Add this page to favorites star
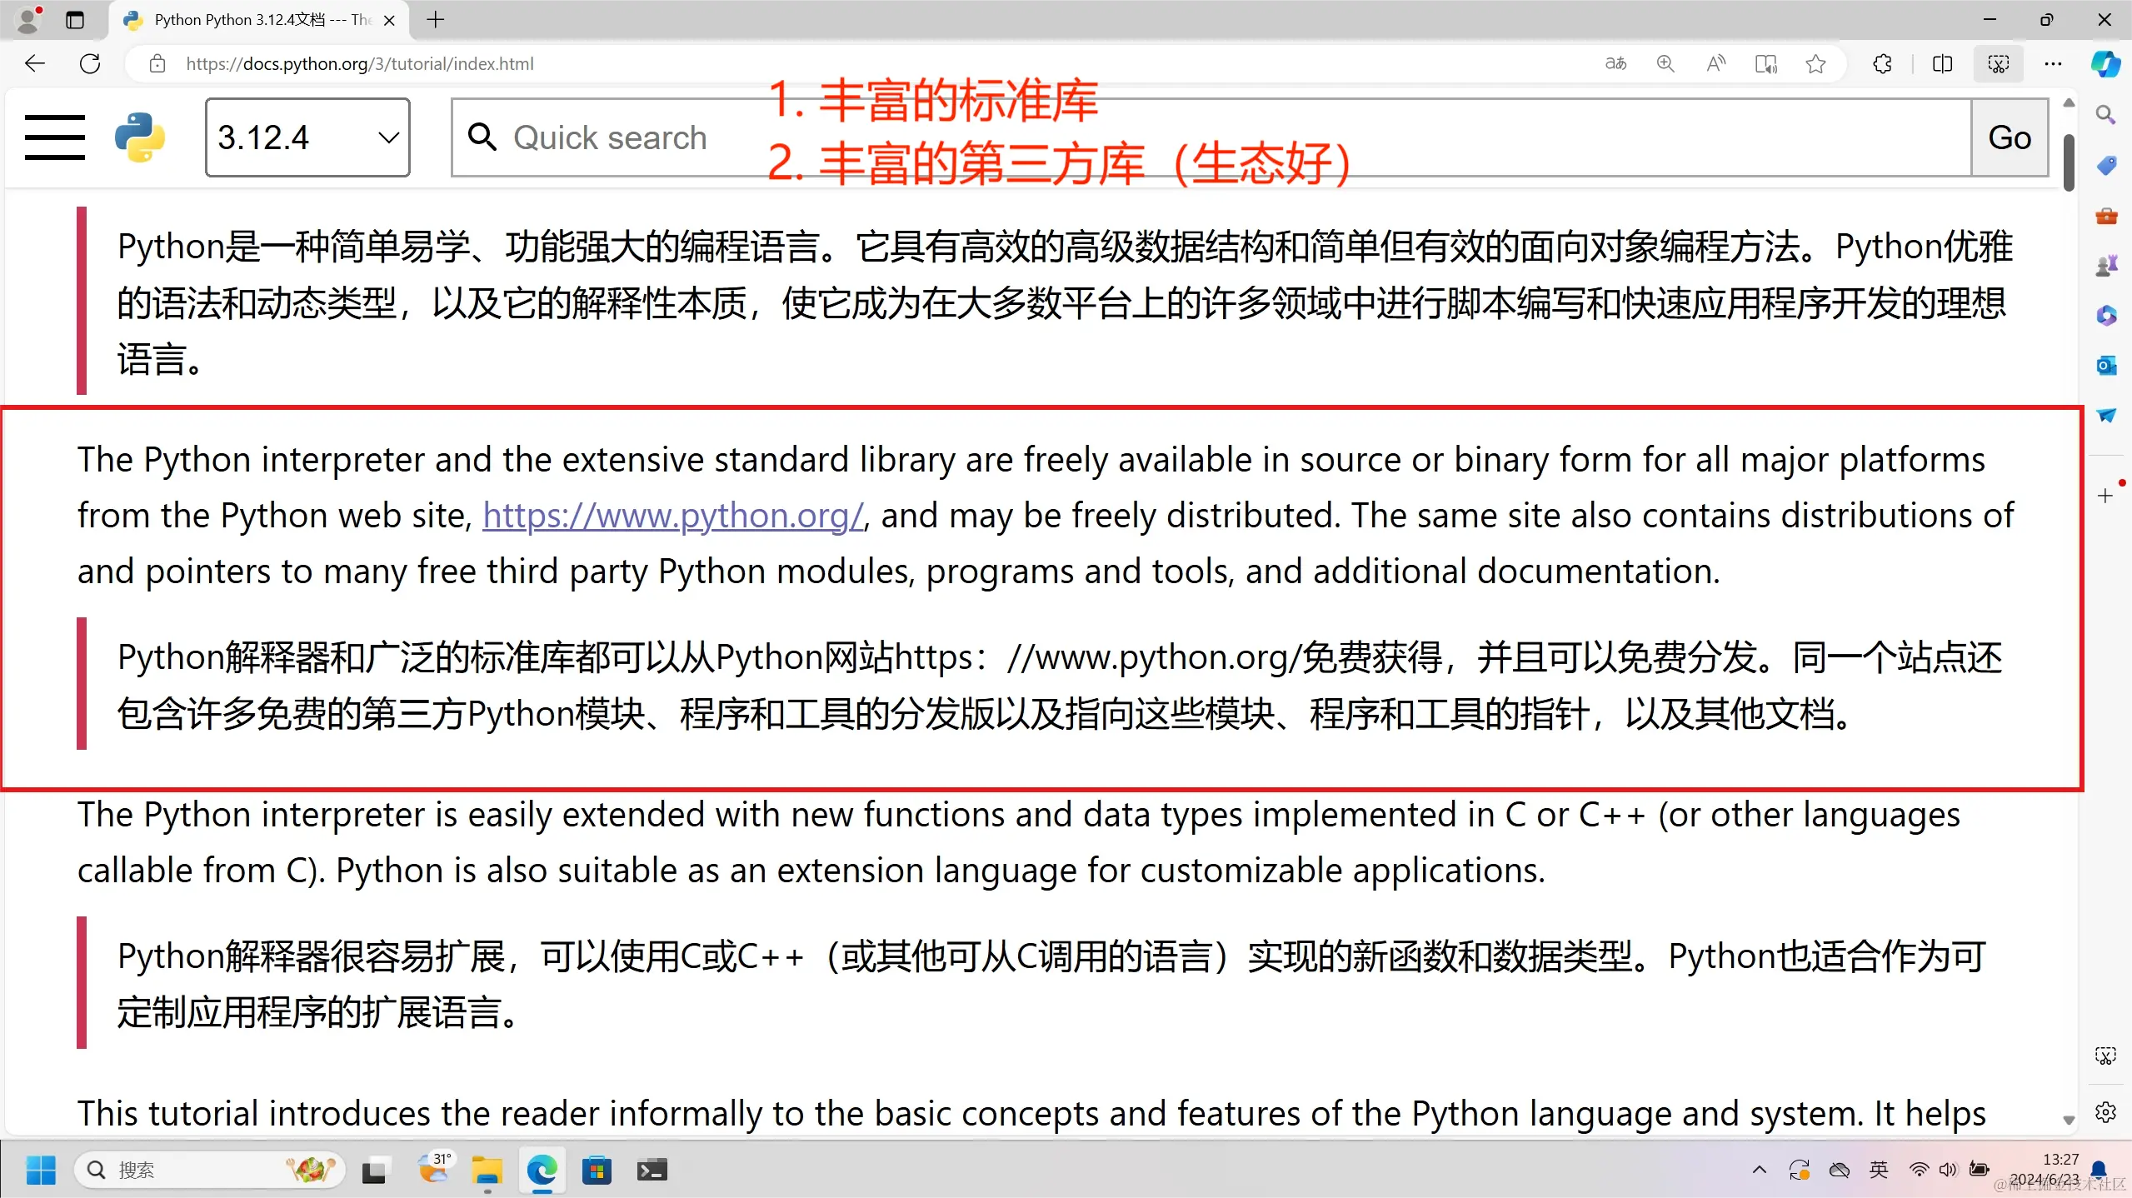Viewport: 2132px width, 1198px height. click(1816, 64)
